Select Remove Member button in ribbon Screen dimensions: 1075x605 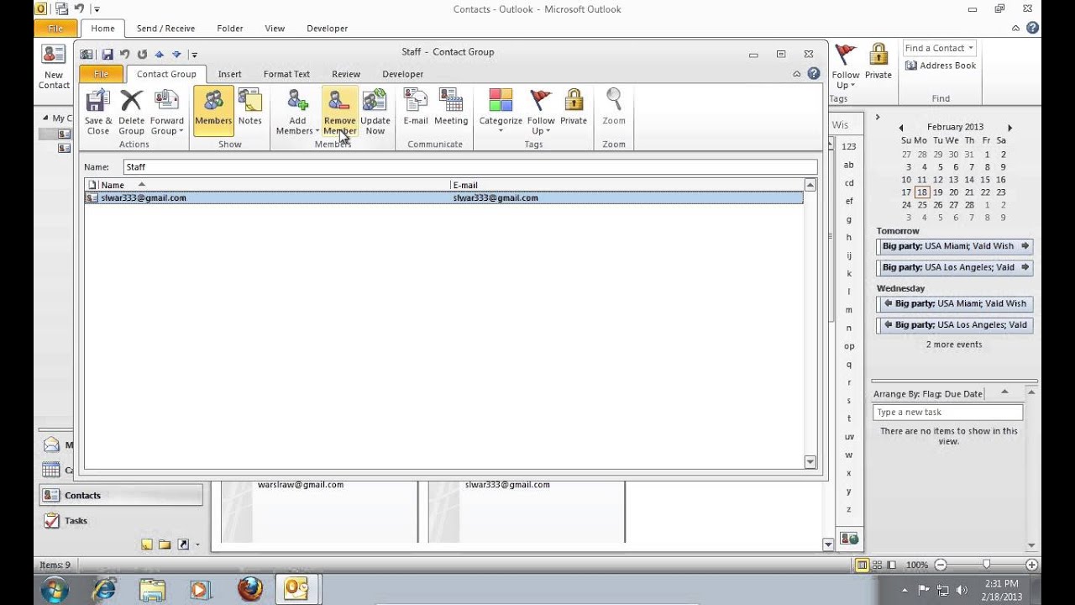[x=339, y=111]
